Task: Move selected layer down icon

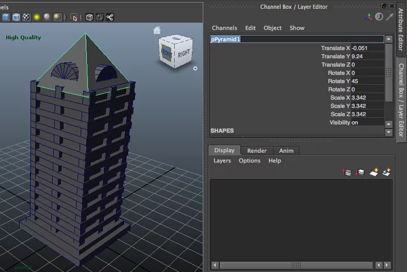Action: tap(360, 172)
